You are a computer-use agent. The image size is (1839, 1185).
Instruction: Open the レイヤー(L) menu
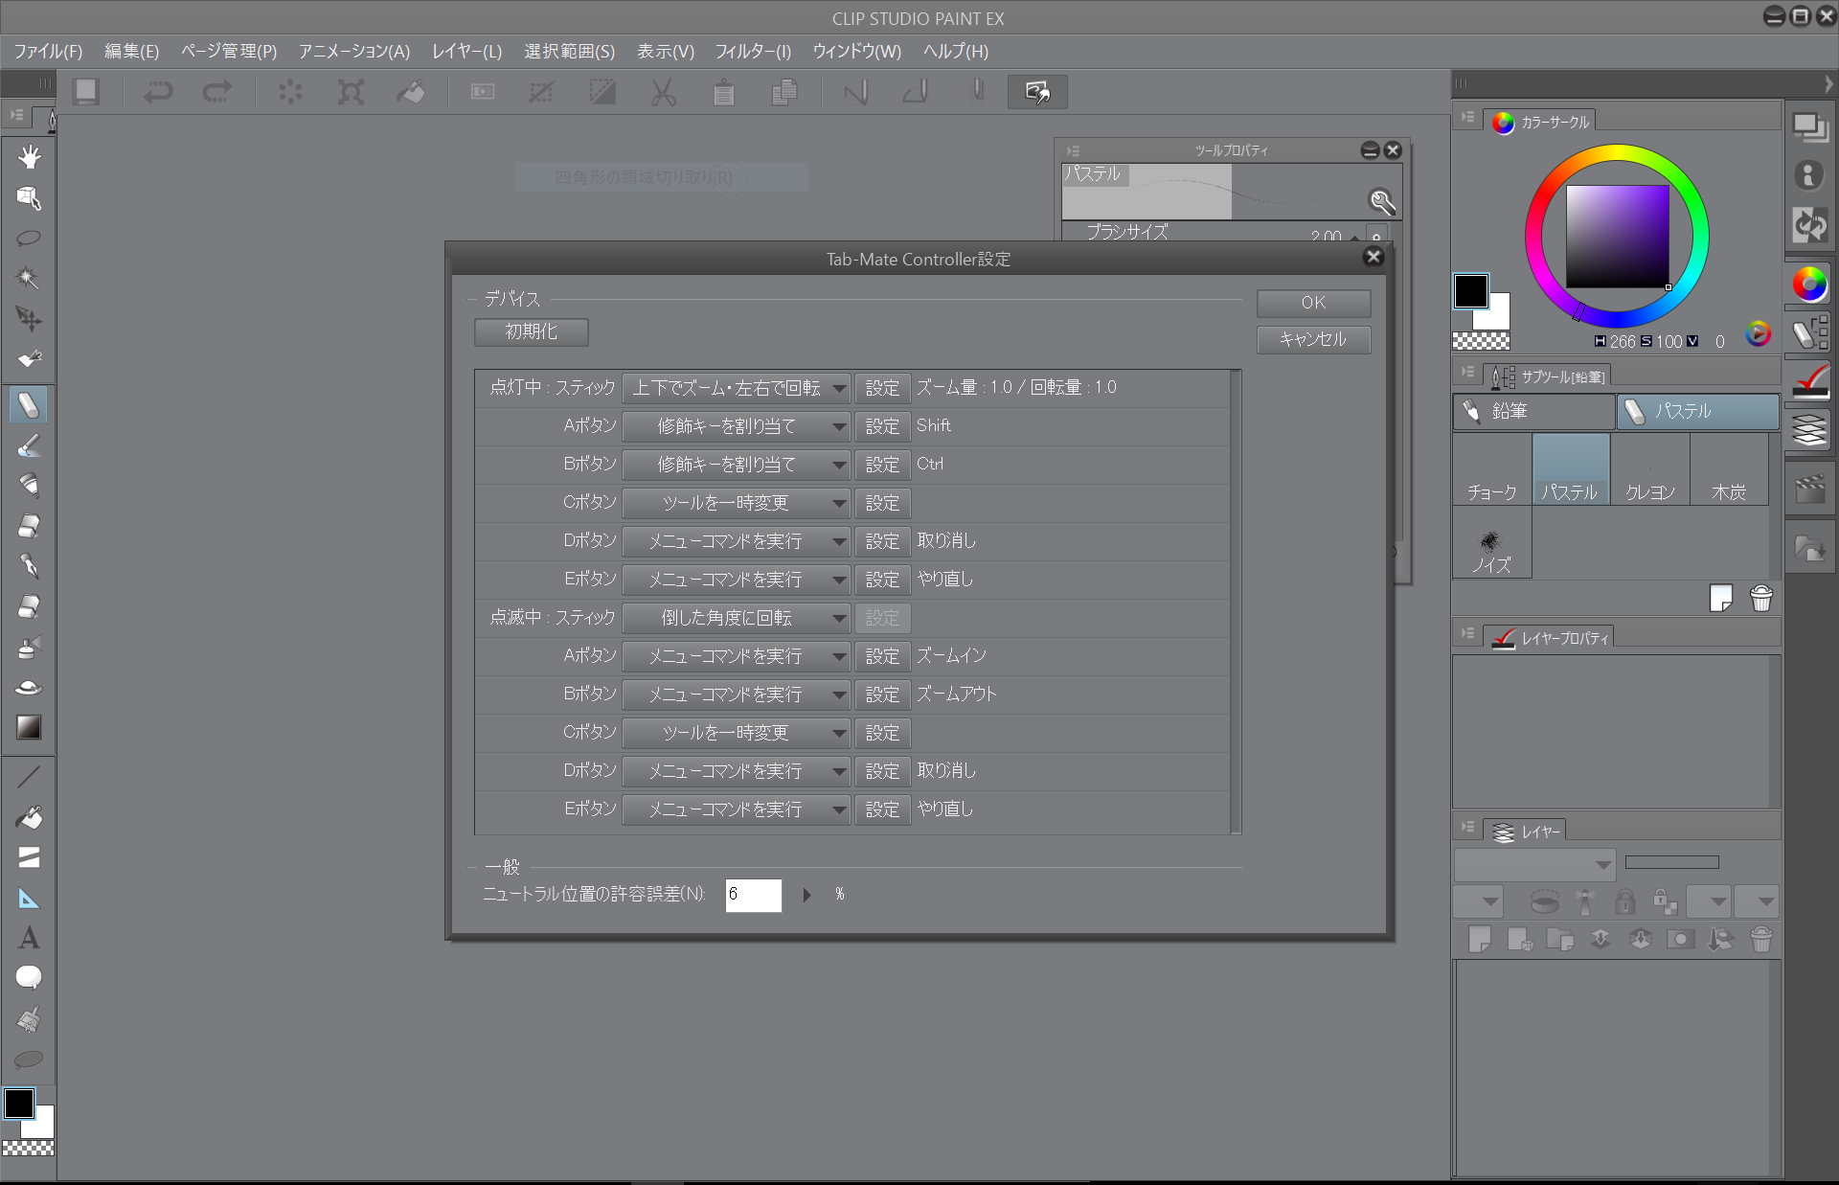(x=466, y=52)
